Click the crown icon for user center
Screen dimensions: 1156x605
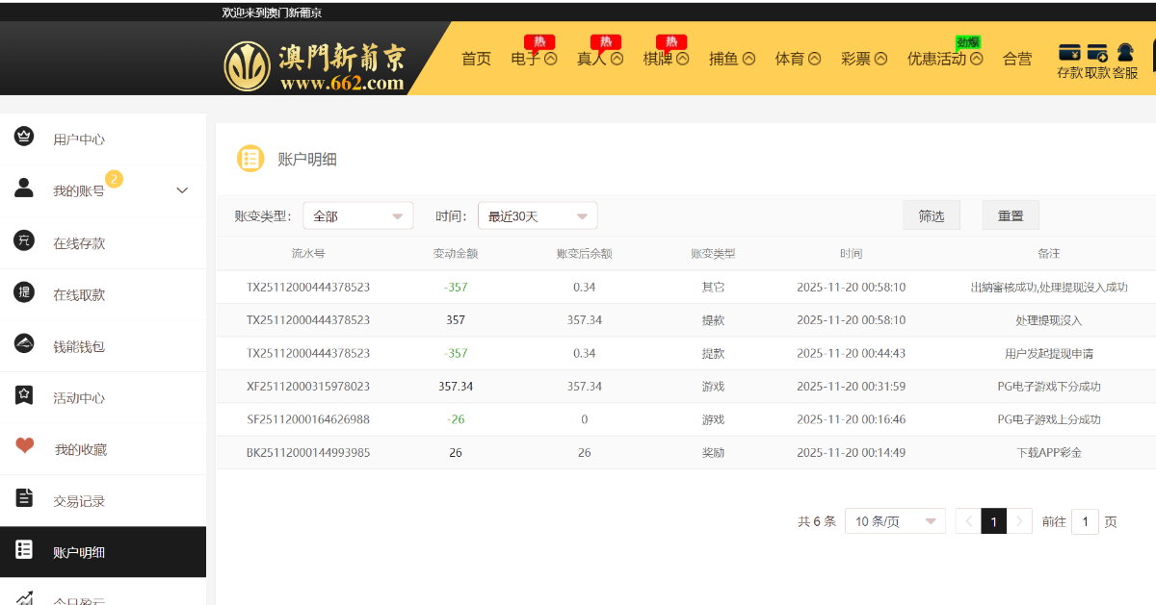tap(24, 137)
